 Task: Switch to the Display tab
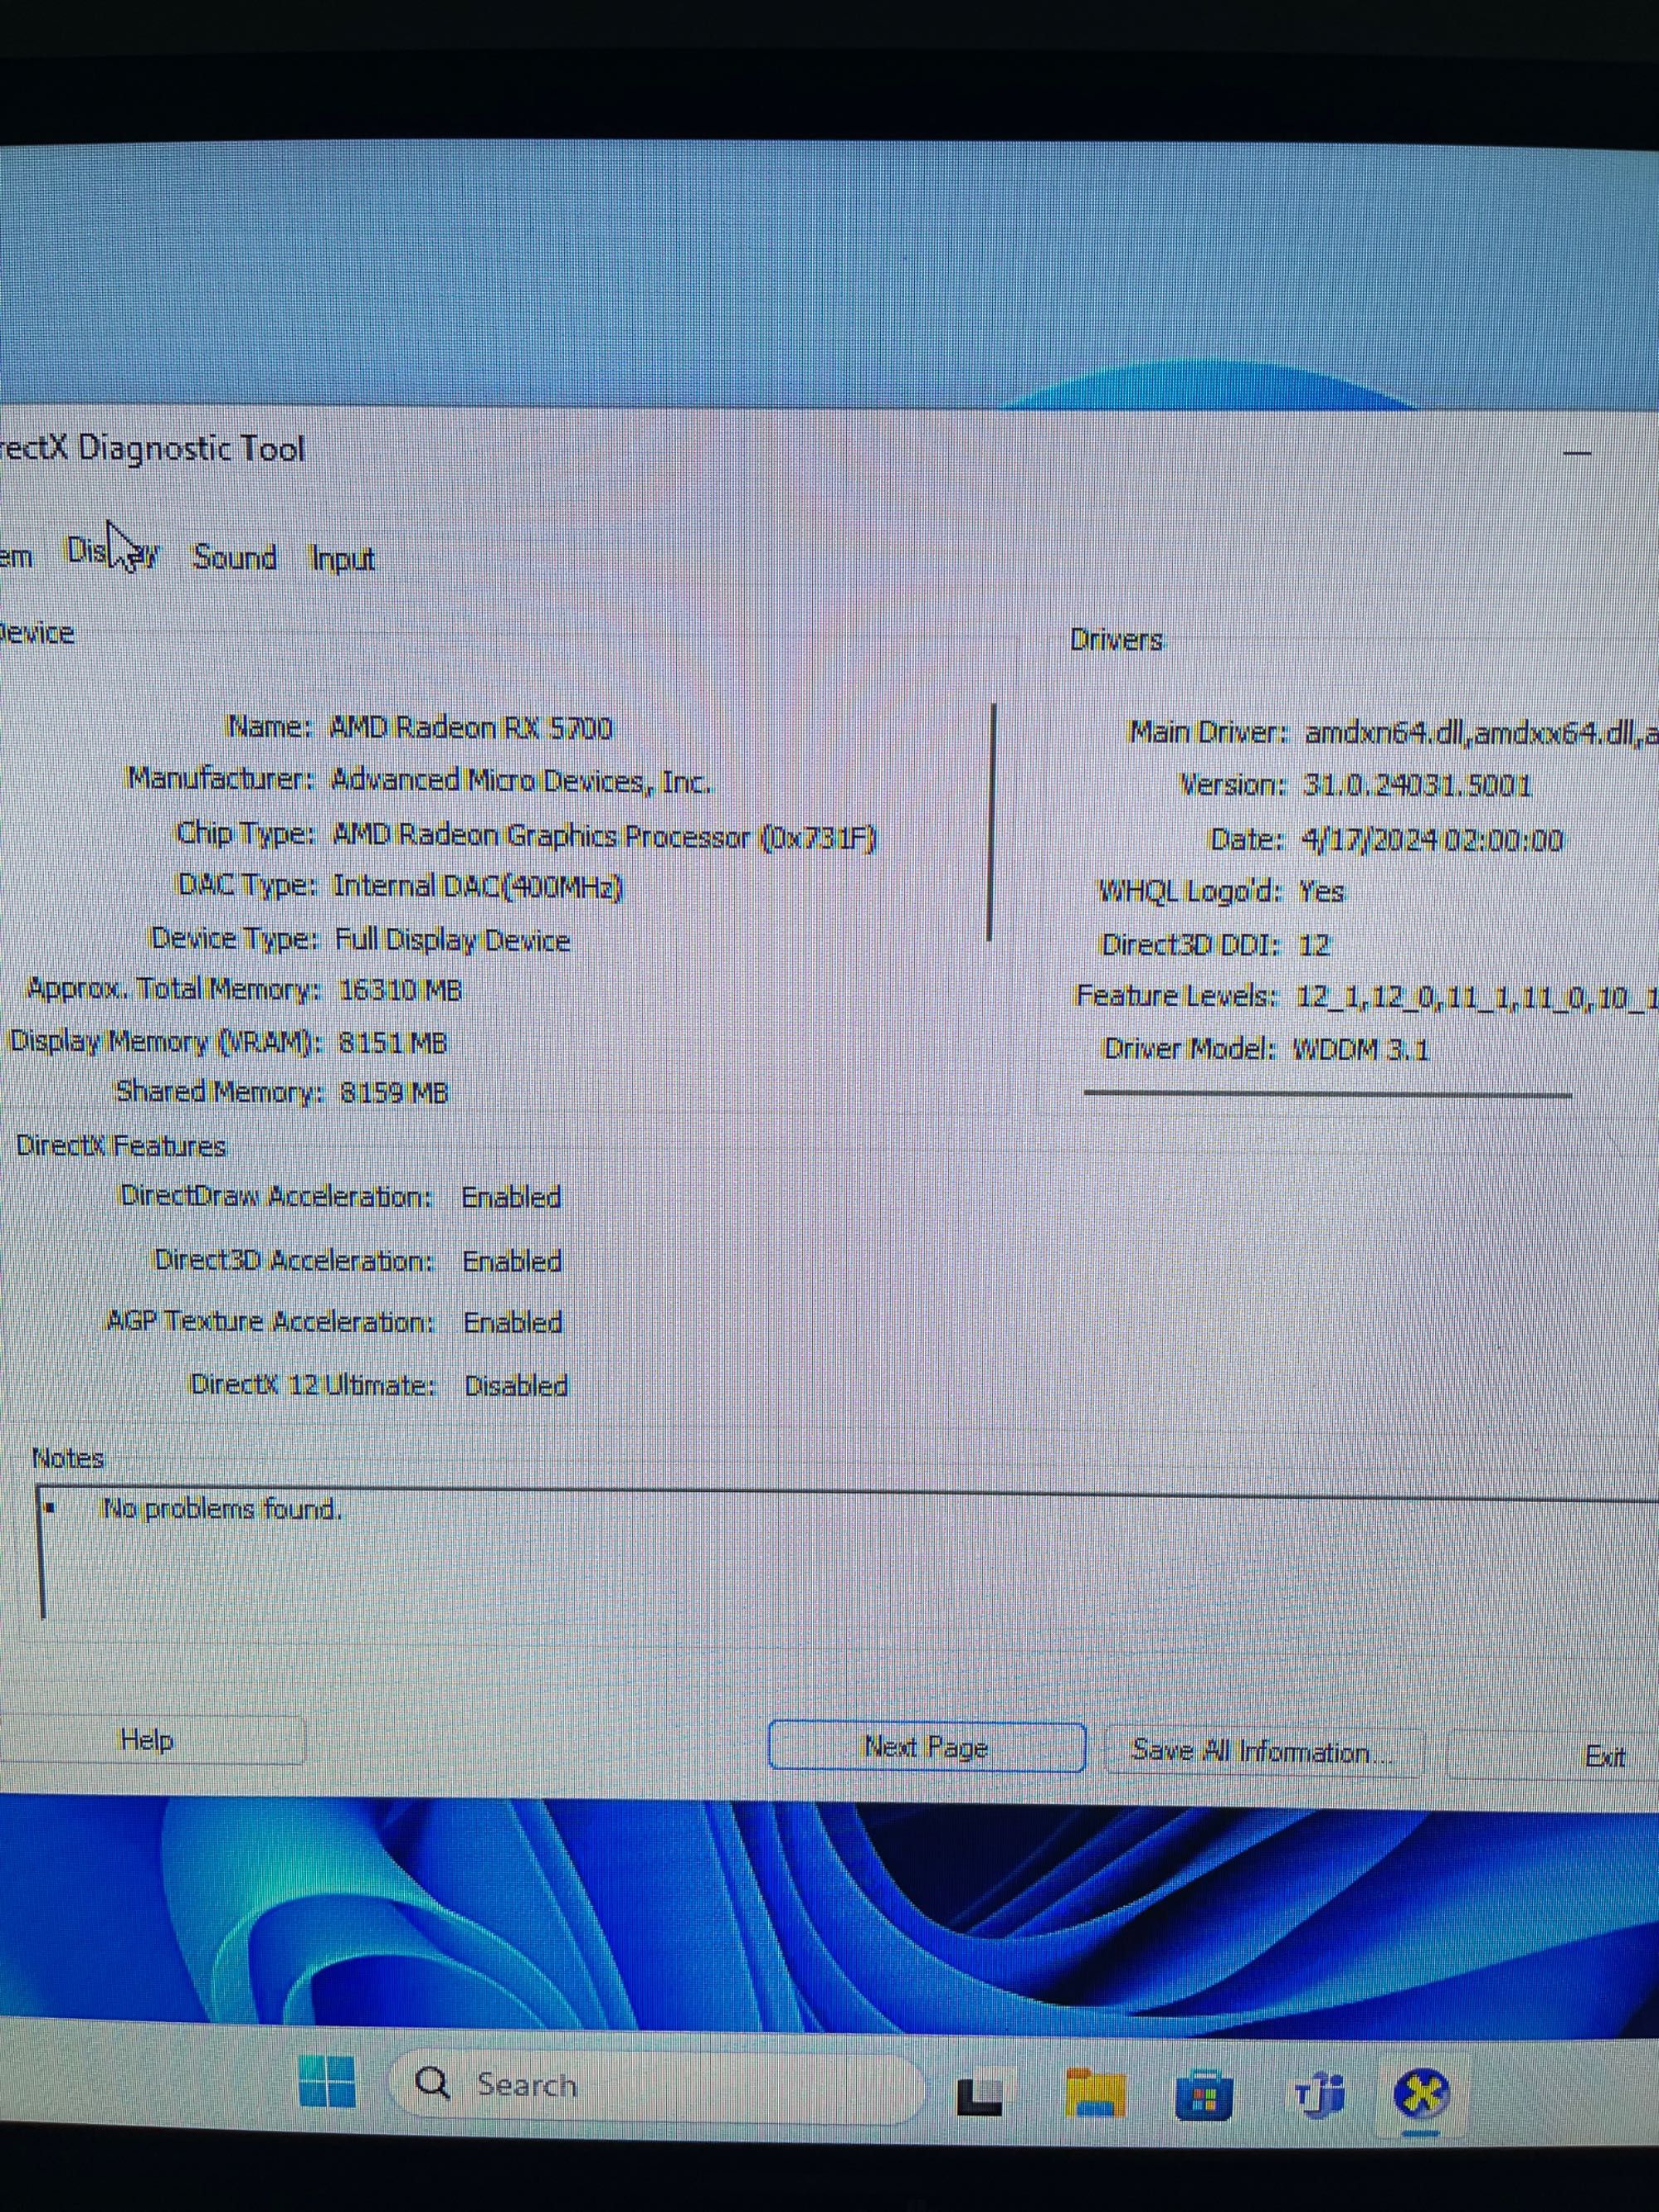click(112, 552)
